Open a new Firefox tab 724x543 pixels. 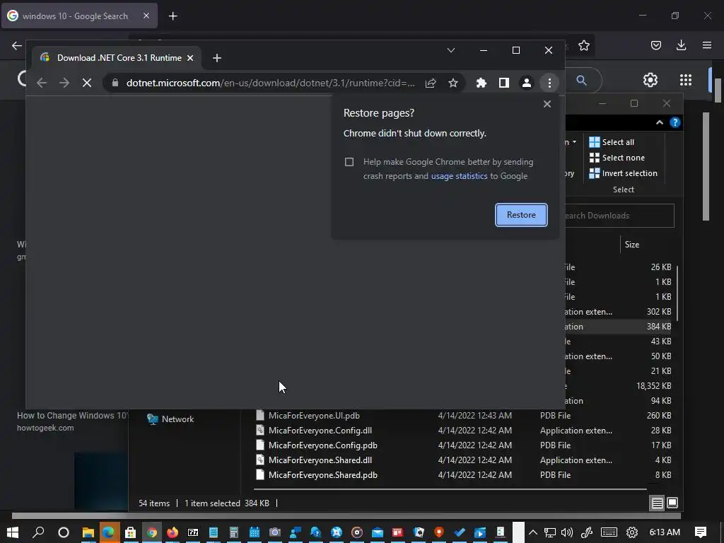tap(173, 16)
